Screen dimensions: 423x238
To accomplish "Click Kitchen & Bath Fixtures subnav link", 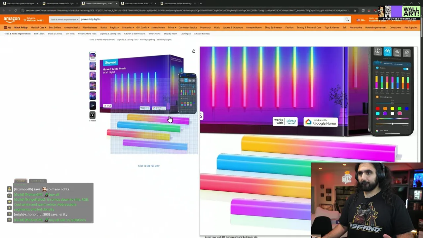I will click(135, 34).
